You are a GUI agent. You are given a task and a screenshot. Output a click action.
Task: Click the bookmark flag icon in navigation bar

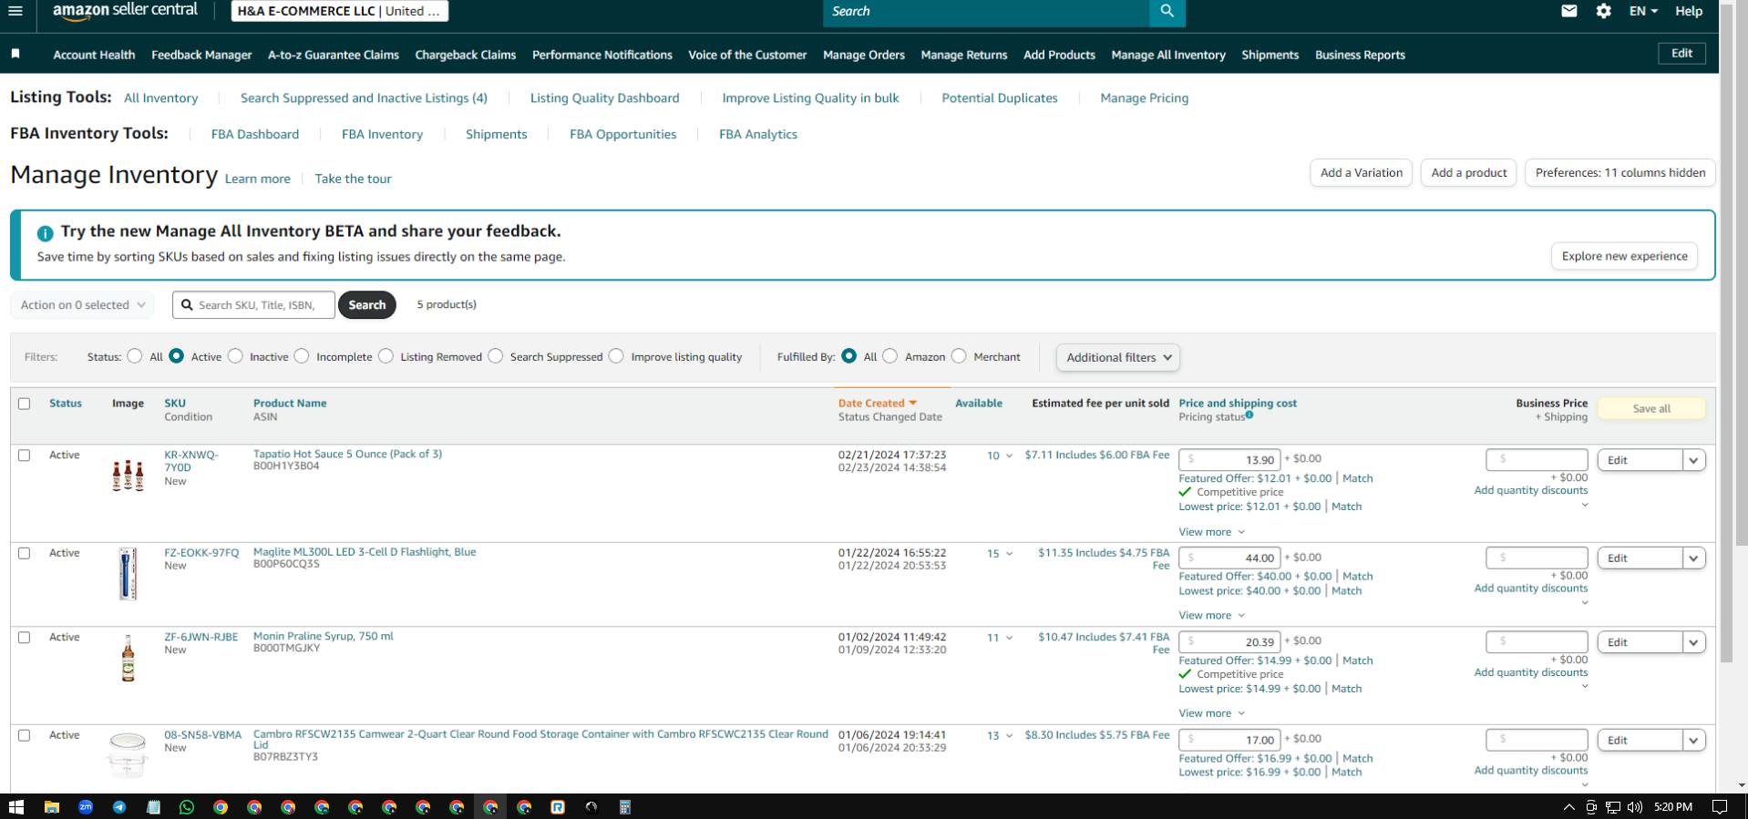[x=15, y=54]
